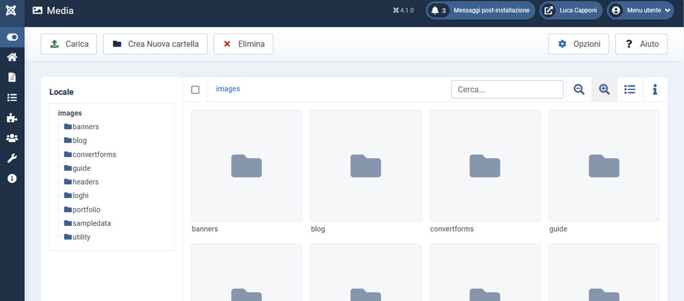
Task: Open the Luca Capponi site link
Action: click(571, 11)
